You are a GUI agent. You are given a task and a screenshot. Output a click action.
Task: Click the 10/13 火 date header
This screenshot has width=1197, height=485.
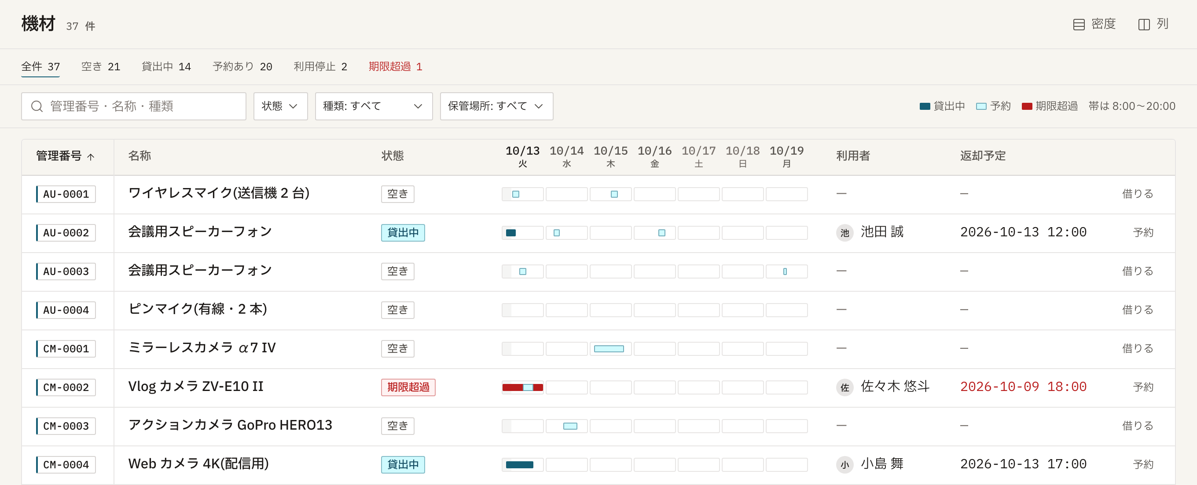(x=522, y=157)
